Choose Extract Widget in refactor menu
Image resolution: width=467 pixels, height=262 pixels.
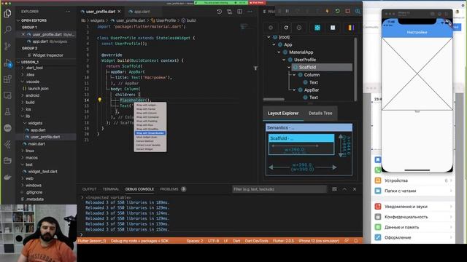[x=144, y=149]
